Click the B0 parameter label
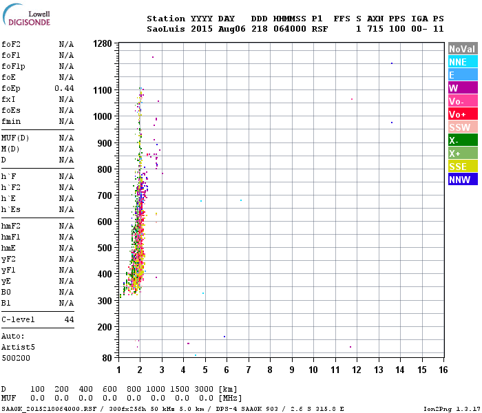This screenshot has height=413, width=482. coord(6,292)
